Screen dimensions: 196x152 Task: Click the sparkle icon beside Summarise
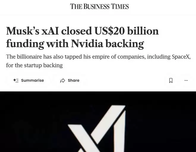tap(16, 80)
